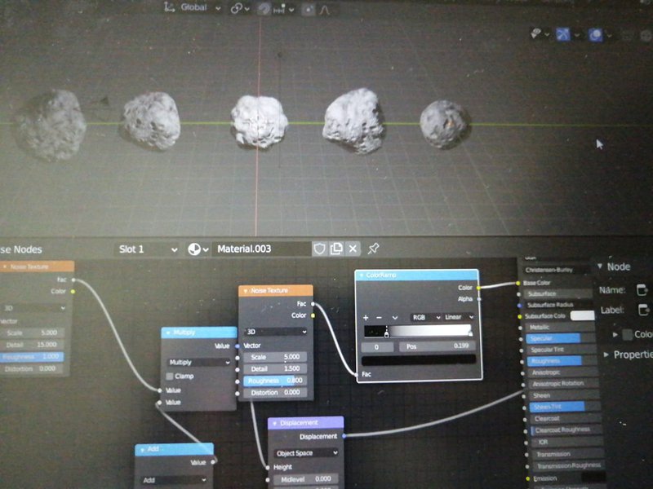The height and width of the screenshot is (489, 653).
Task: Click the Material.003 name input field
Action: pyautogui.click(x=261, y=249)
